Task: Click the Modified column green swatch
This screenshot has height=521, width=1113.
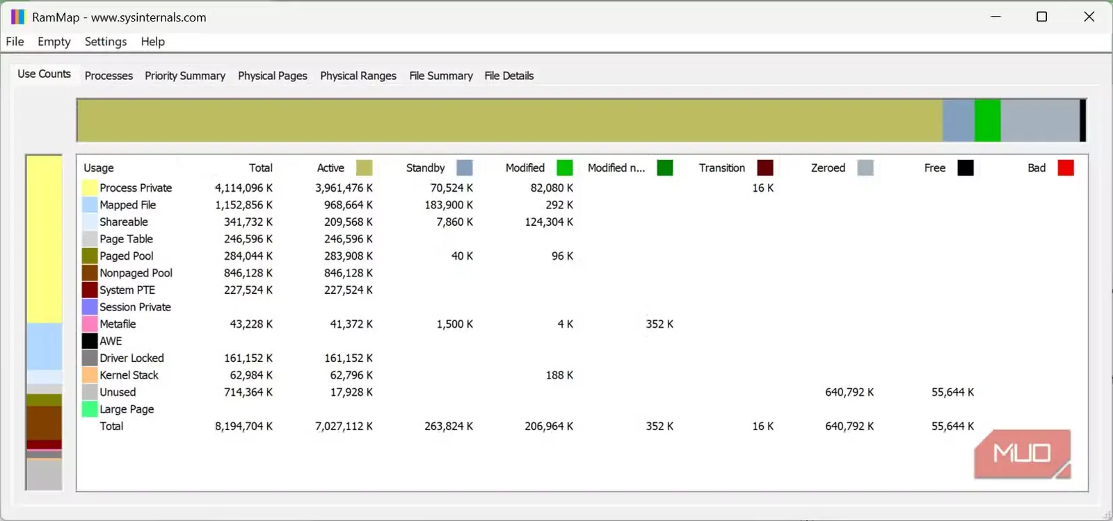Action: [565, 167]
